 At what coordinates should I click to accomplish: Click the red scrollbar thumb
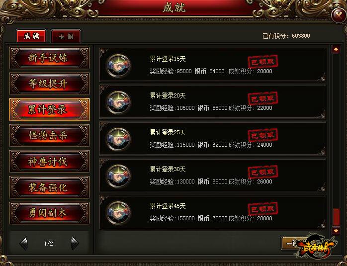click(x=337, y=217)
